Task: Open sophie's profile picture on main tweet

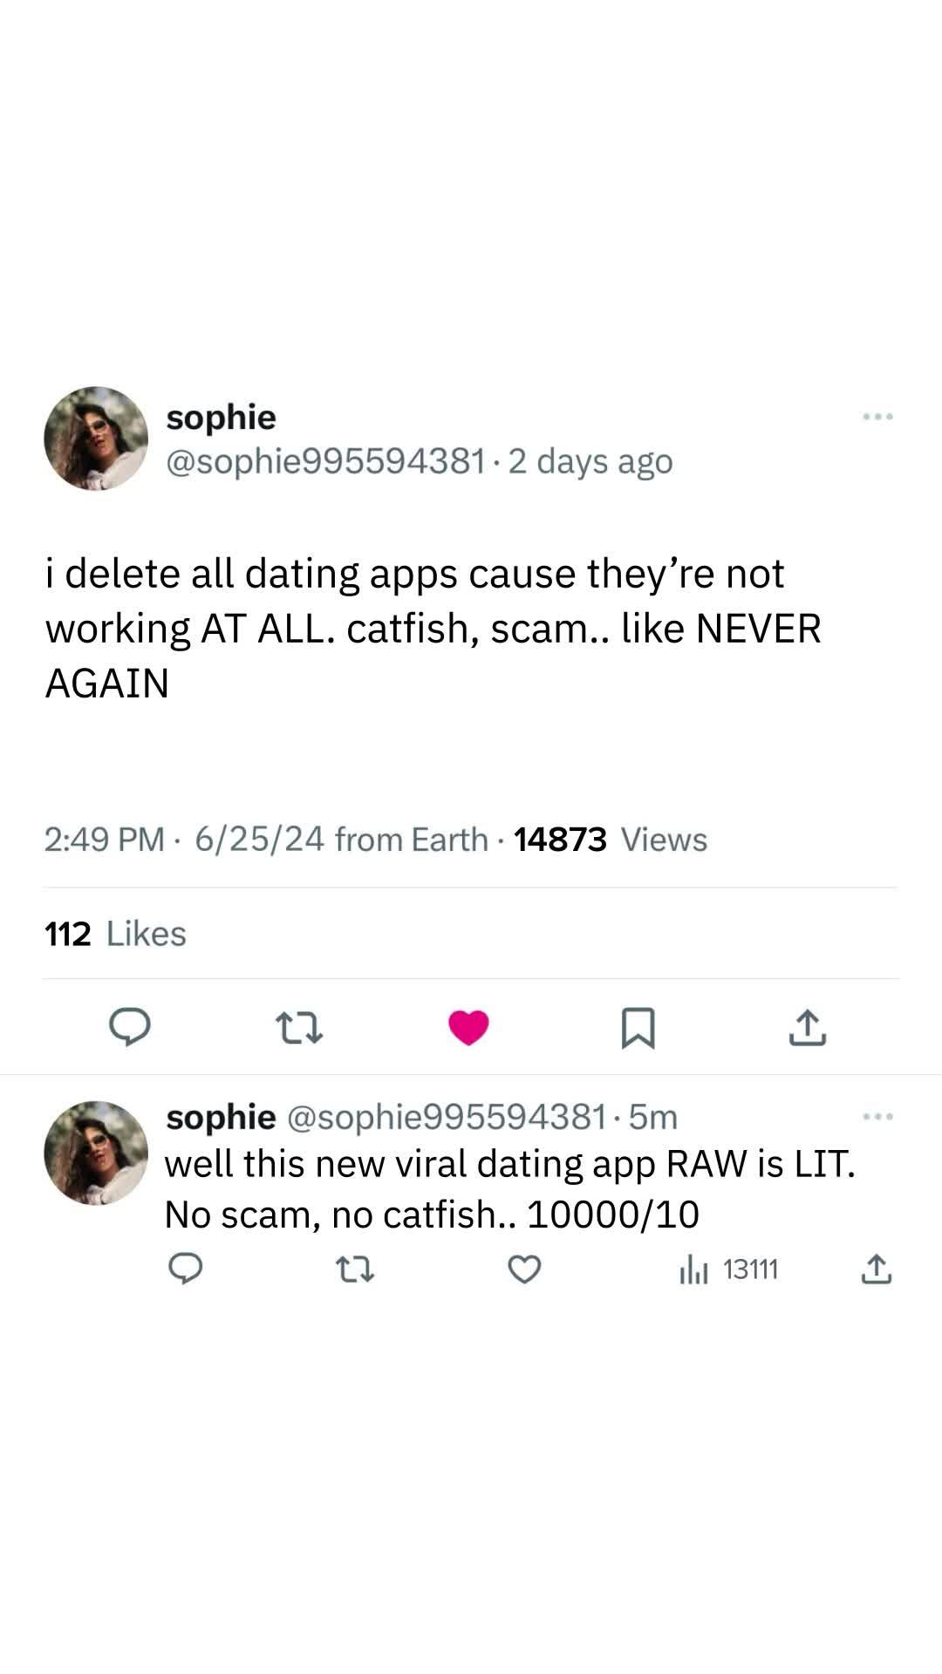Action: (96, 439)
